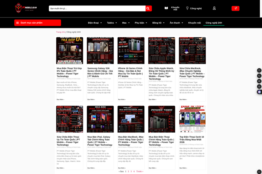The width and height of the screenshot is (262, 174).
Task: Click the red search magnifier button
Action: tap(148, 8)
